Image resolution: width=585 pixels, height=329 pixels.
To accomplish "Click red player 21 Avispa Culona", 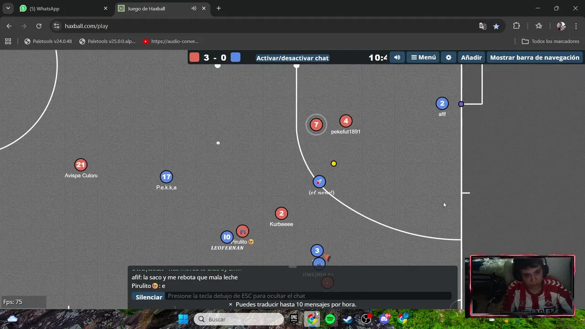I will click(x=80, y=164).
